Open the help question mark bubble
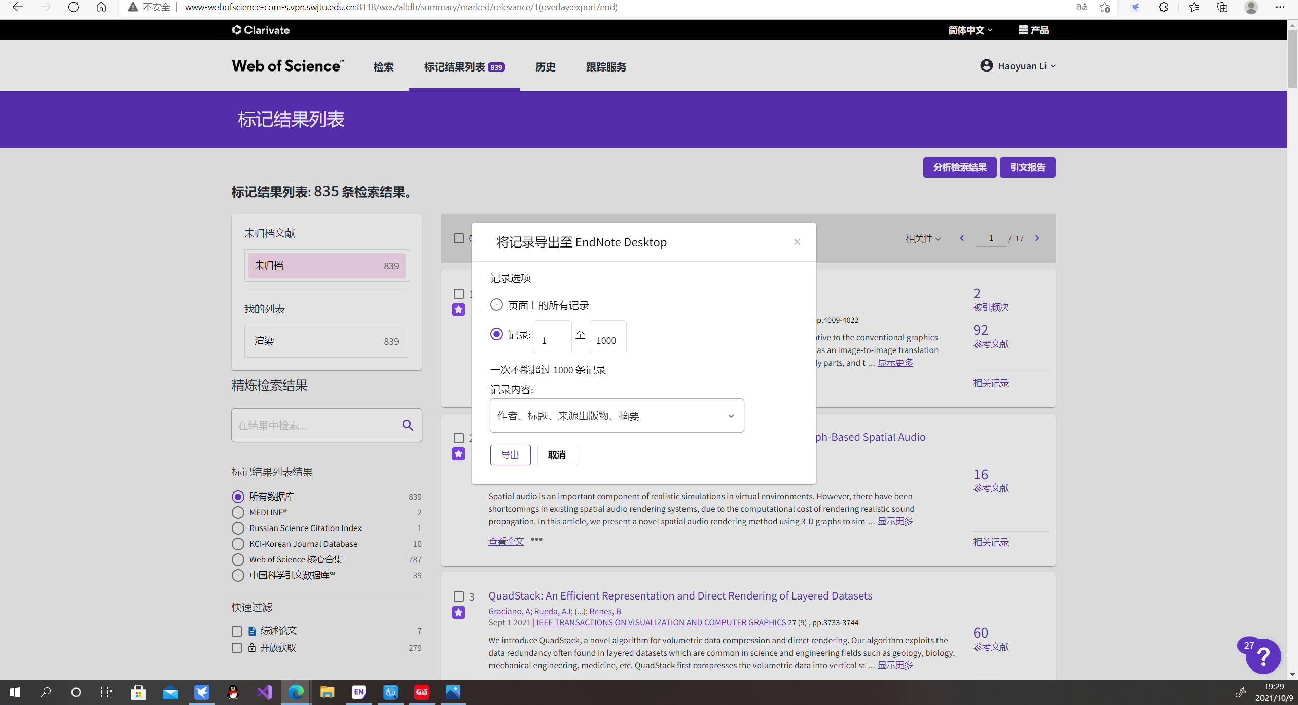 click(x=1263, y=656)
